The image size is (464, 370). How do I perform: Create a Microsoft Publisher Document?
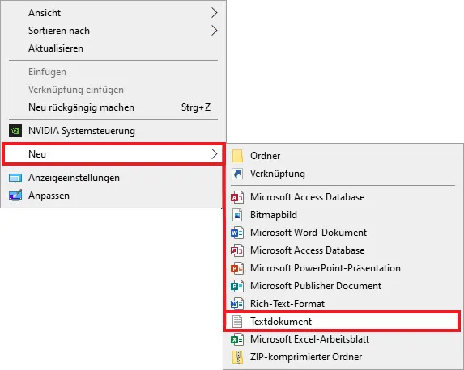316,286
